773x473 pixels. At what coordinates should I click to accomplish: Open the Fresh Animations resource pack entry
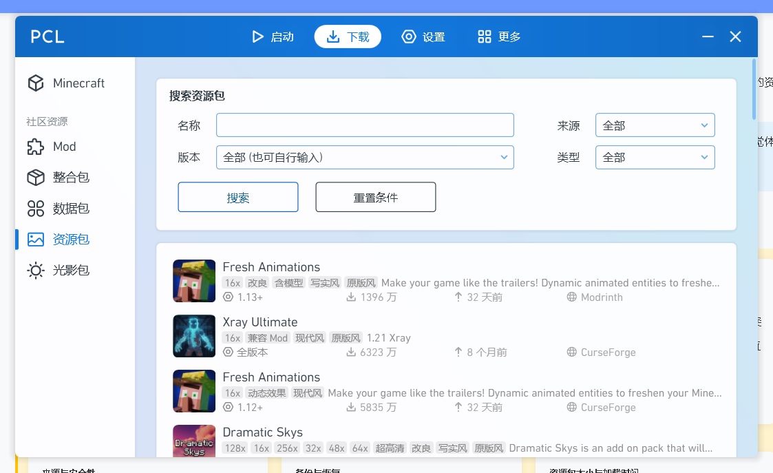pyautogui.click(x=271, y=267)
